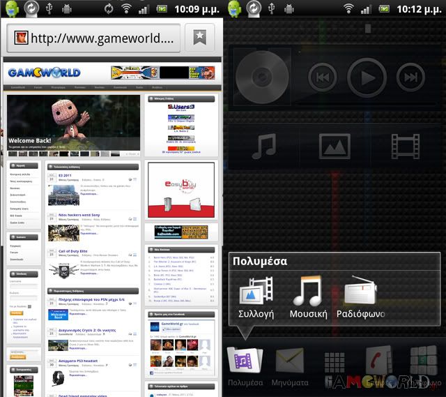446x397 pixels.
Task: Open the app drawer grid
Action: pyautogui.click(x=334, y=361)
